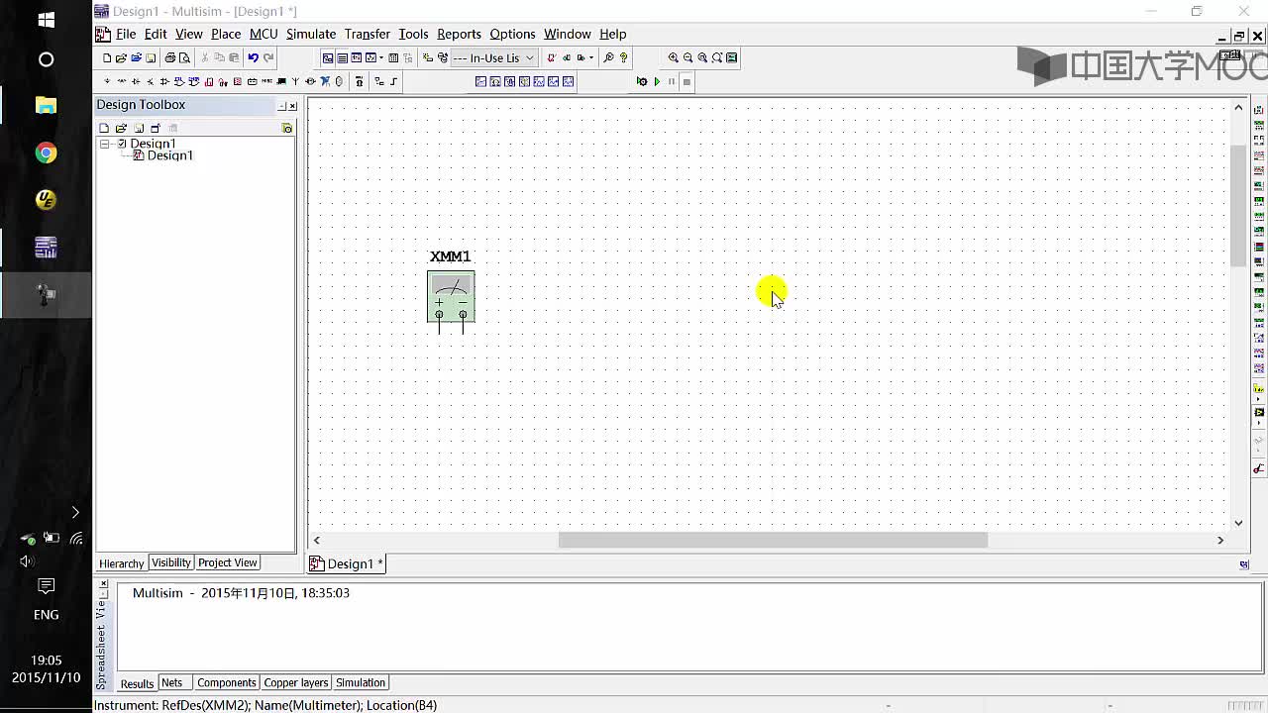Toggle the Spreadsheet View panel
This screenshot has height=713, width=1268.
click(343, 57)
